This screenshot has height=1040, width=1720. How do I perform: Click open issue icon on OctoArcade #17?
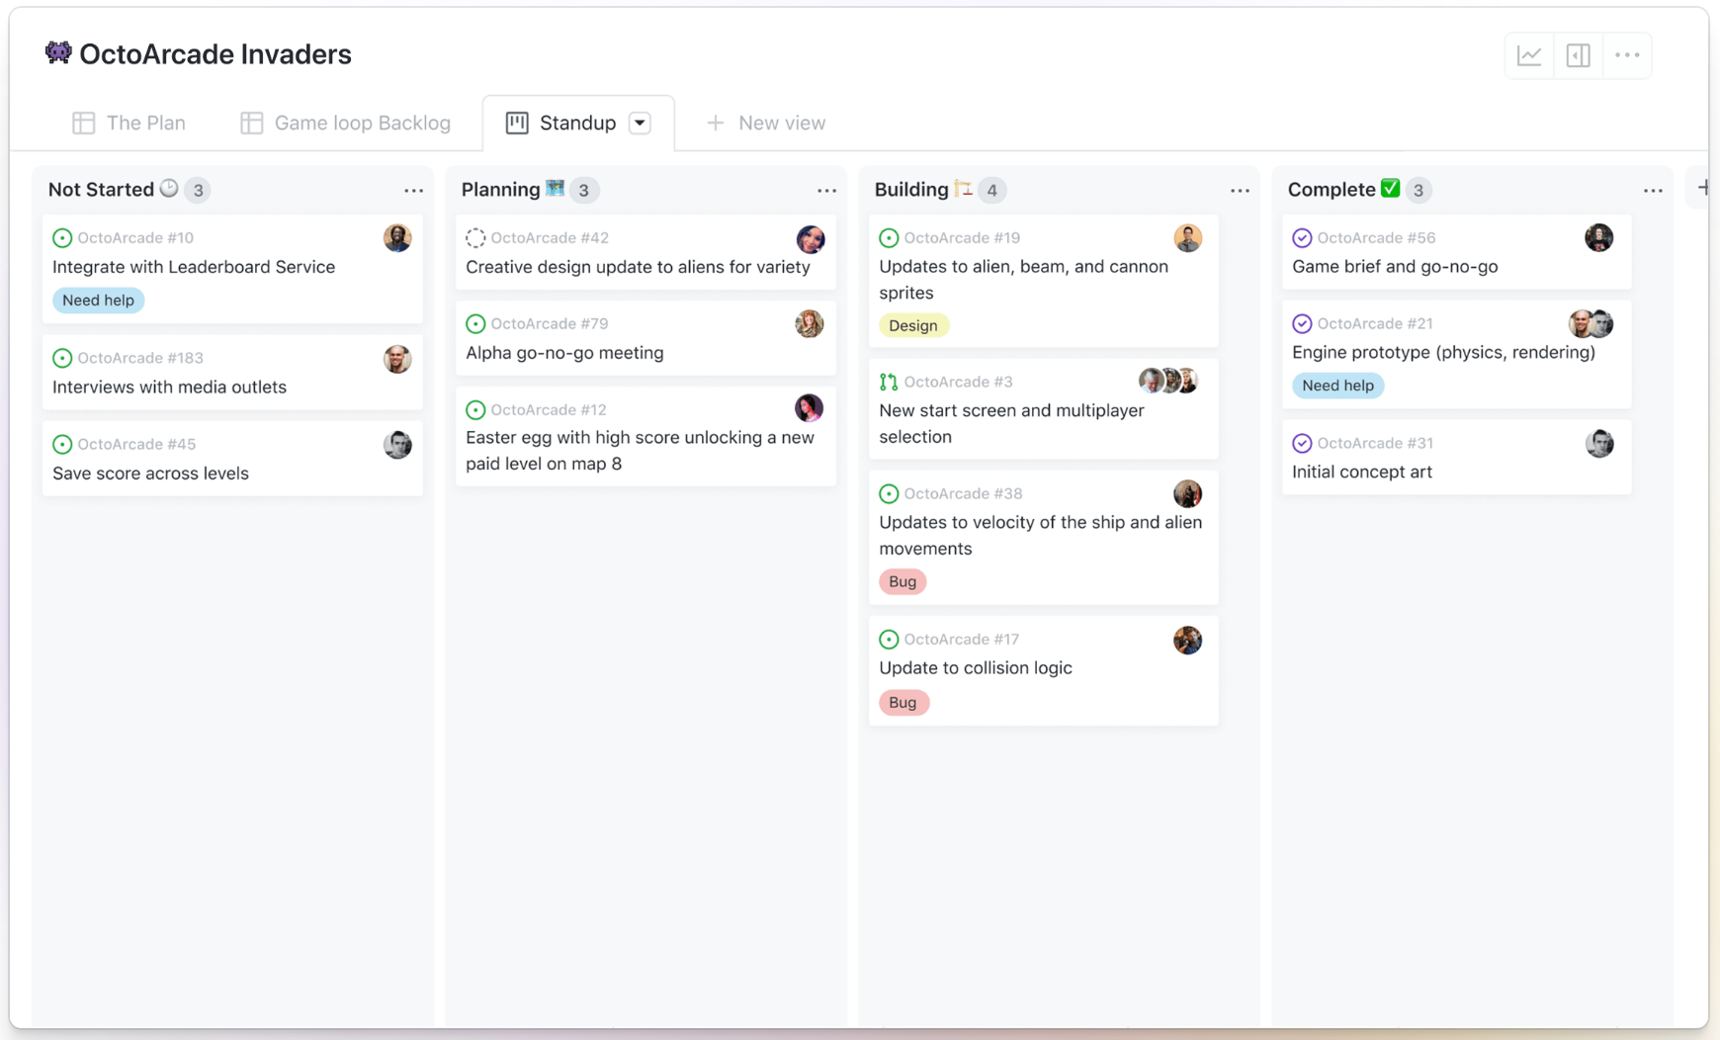[889, 640]
